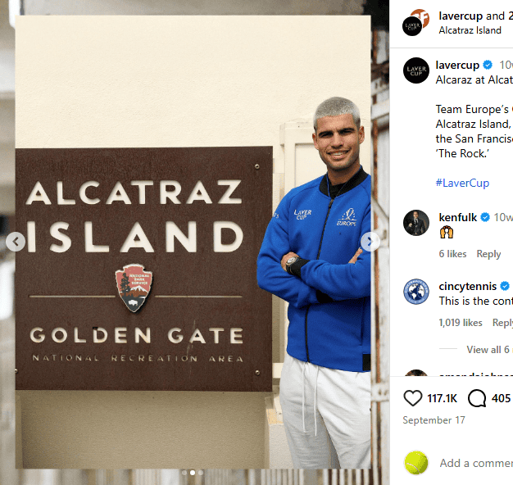Screen dimensions: 513x485
Task: Reply to cincytennis comment
Action: [x=502, y=323]
